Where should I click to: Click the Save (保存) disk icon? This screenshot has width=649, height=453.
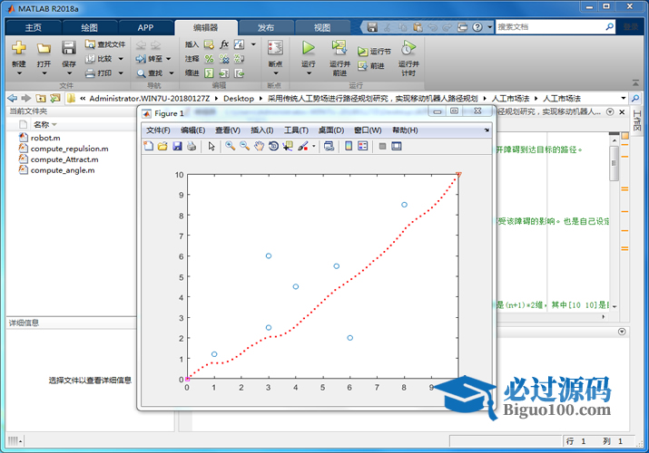click(69, 48)
